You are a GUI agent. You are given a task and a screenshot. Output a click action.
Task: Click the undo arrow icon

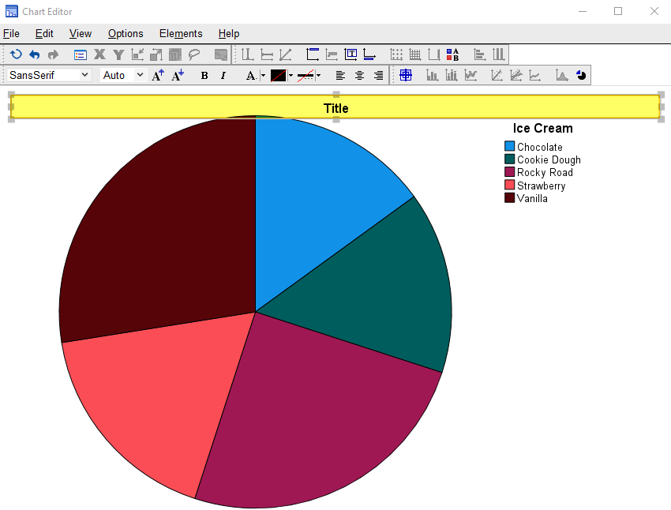click(34, 54)
